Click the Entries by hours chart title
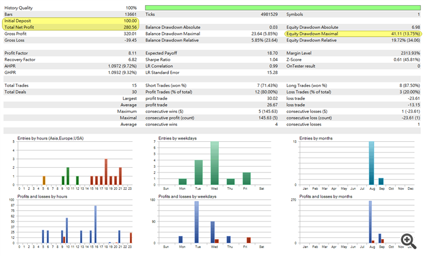Screen dimensions: 424x256 (x=50, y=138)
